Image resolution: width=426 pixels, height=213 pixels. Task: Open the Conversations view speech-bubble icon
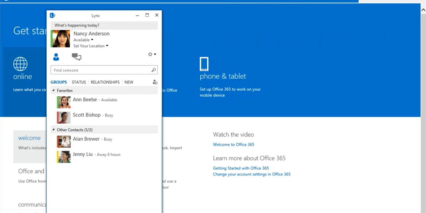[x=76, y=57]
